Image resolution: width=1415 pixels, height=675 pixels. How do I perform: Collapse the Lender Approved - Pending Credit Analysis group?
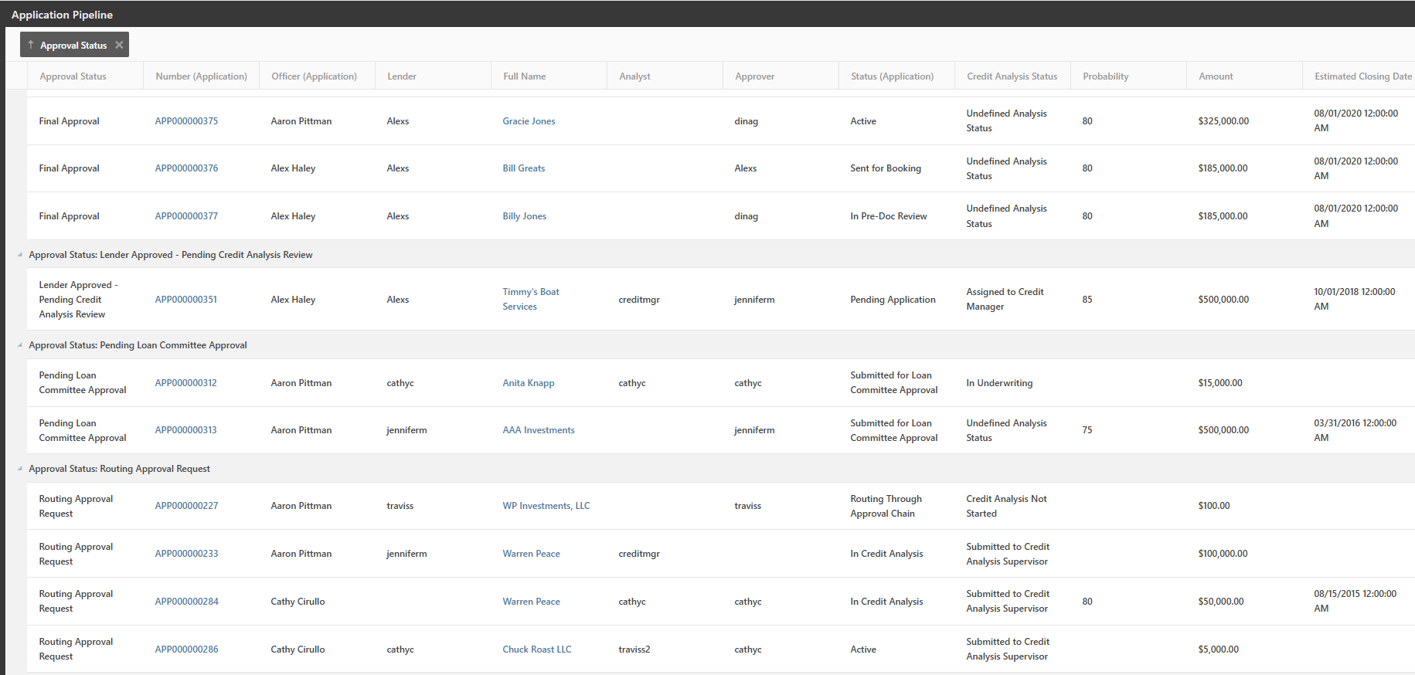coord(20,255)
